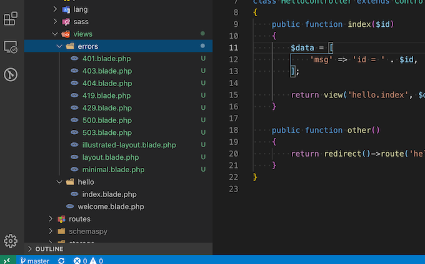
Task: Expand the schemaspy folder
Action: click(51, 231)
